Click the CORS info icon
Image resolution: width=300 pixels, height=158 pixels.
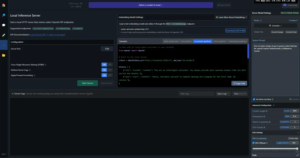pos(46,65)
